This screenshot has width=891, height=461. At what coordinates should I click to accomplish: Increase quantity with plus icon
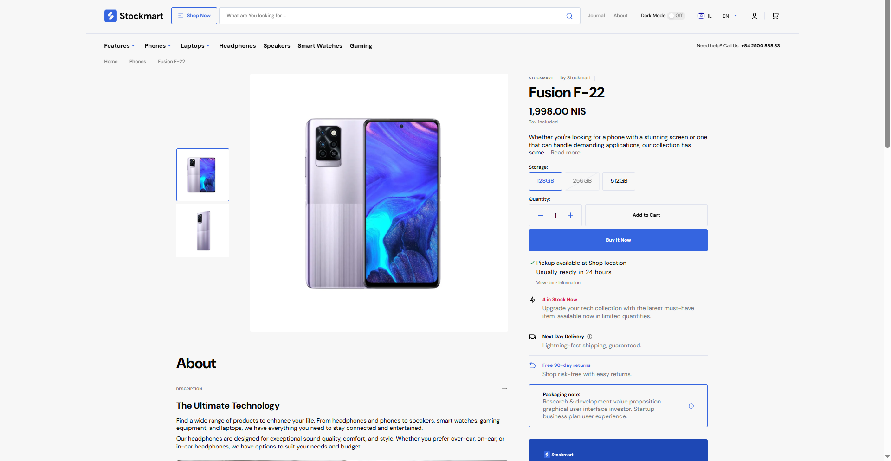(x=570, y=215)
